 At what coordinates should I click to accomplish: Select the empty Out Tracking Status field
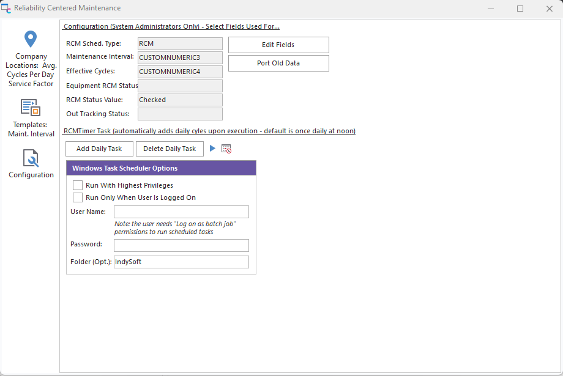[x=180, y=114]
